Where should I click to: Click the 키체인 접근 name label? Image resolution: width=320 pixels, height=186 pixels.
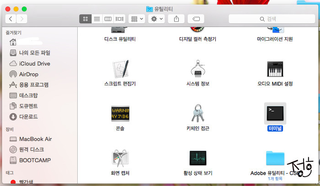198,128
